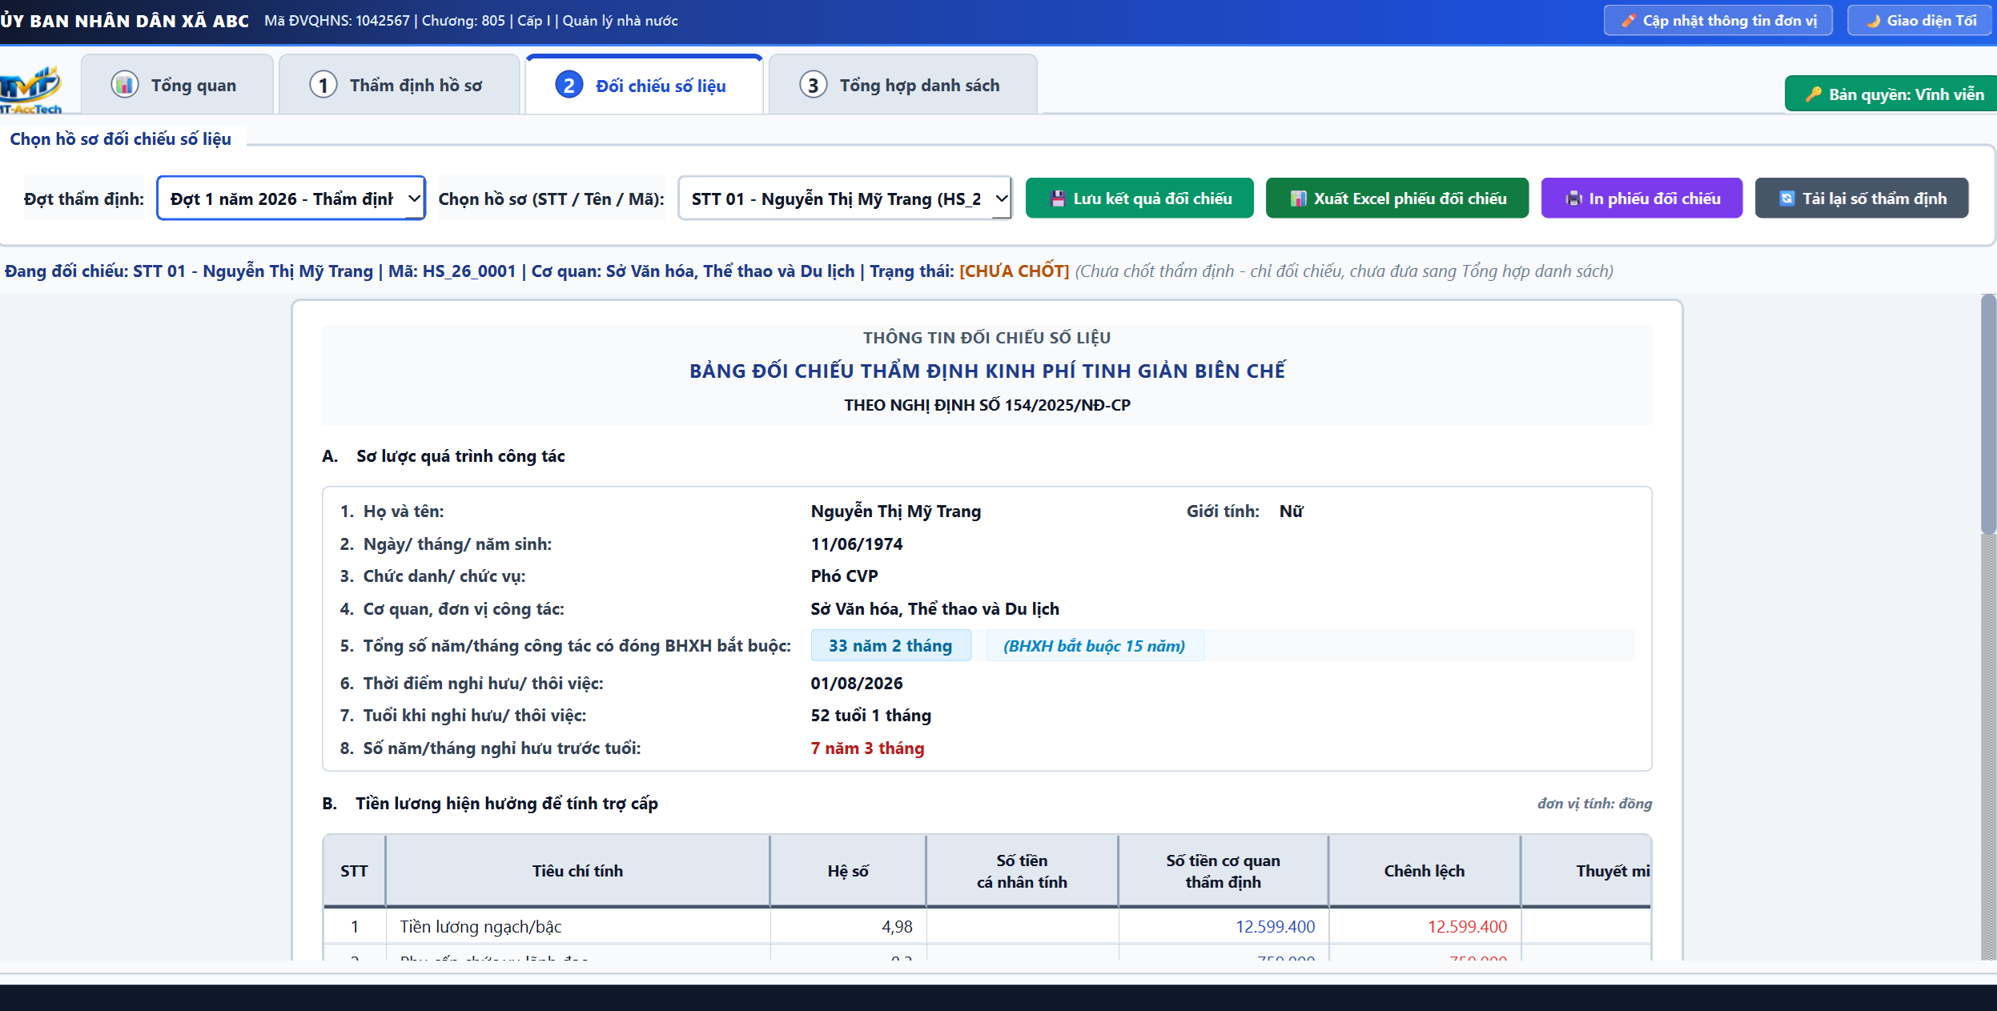This screenshot has height=1011, width=1997.
Task: Click the IT-AccTech logo icon
Action: (30, 90)
